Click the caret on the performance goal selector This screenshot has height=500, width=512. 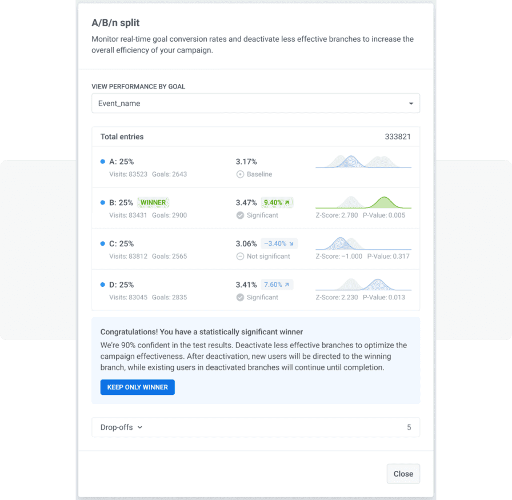[411, 103]
